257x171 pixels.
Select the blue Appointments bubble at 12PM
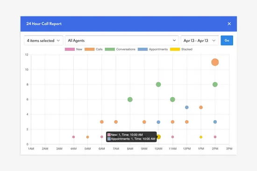point(187,107)
